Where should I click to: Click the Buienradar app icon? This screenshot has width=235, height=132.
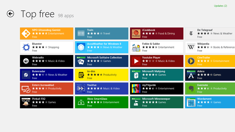click(x=26, y=75)
